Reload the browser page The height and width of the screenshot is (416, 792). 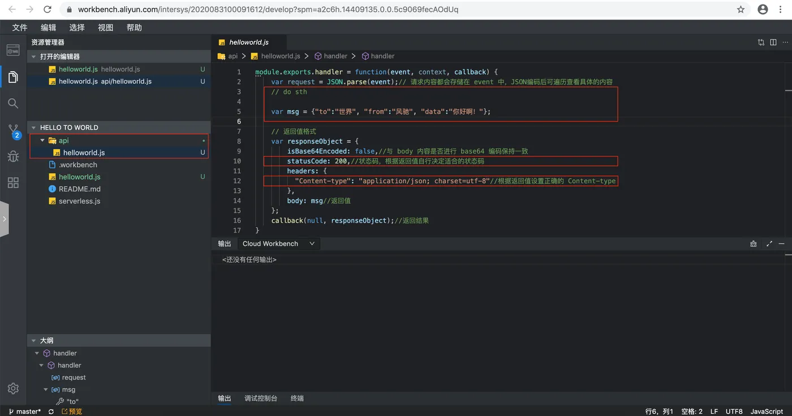(x=48, y=10)
